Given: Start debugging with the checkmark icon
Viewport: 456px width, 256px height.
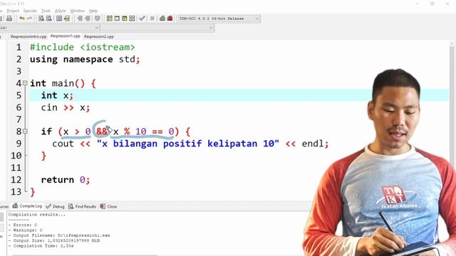Looking at the screenshot, I should 142,18.
